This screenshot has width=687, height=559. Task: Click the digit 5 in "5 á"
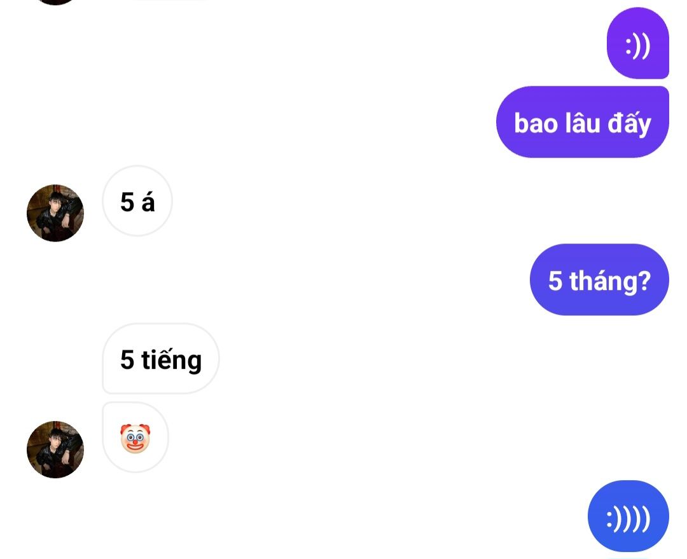point(127,202)
